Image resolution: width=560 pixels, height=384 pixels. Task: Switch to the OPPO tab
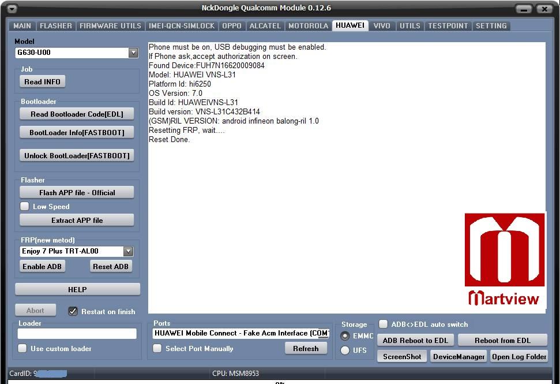(232, 26)
